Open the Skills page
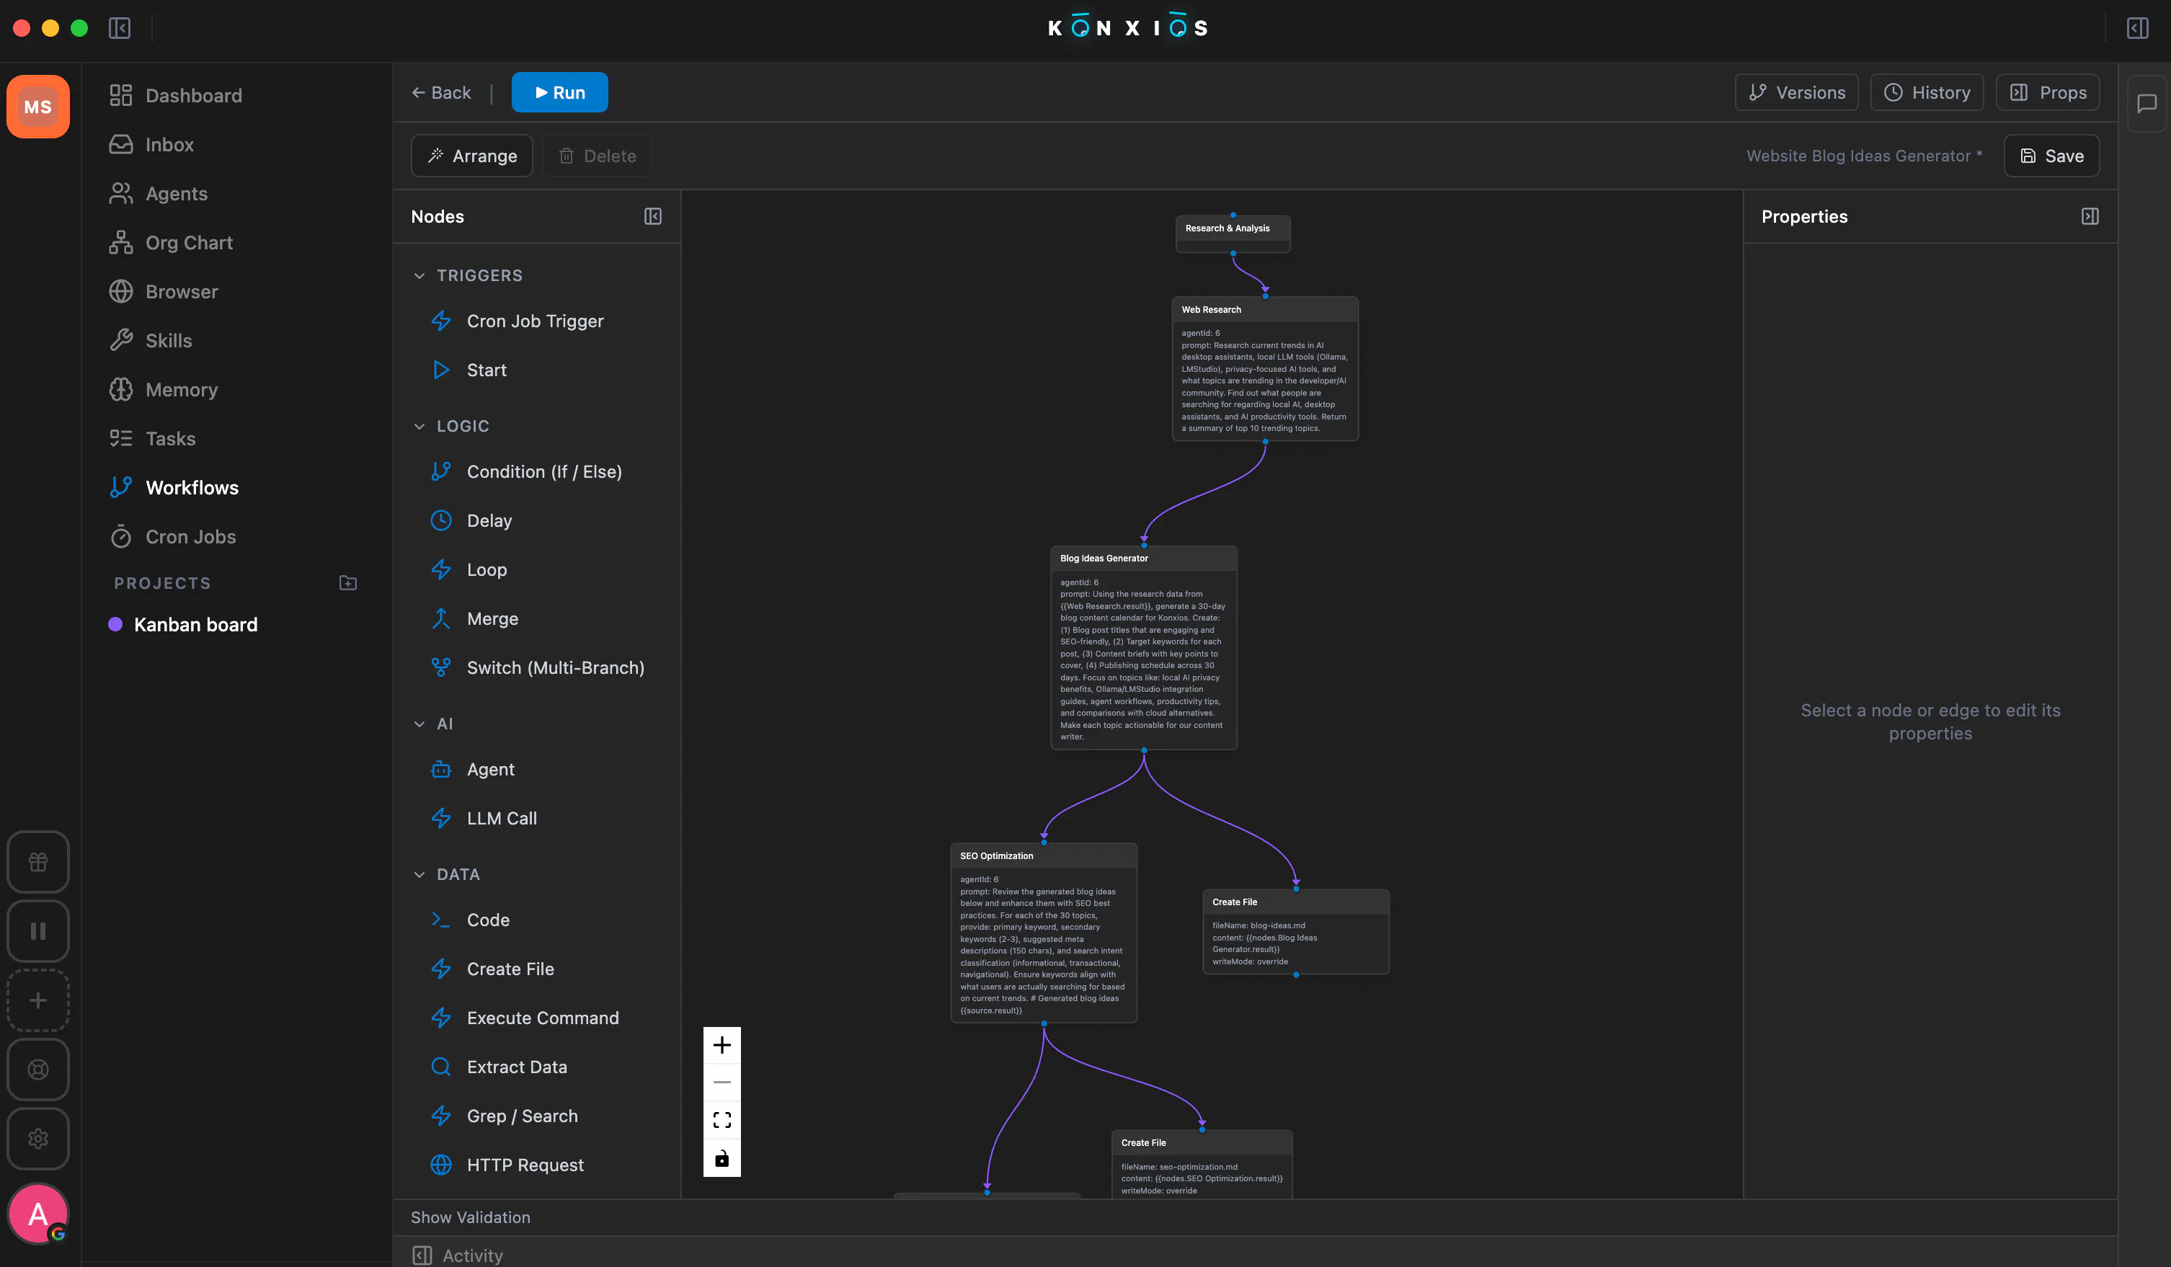Image resolution: width=2171 pixels, height=1267 pixels. pyautogui.click(x=151, y=340)
